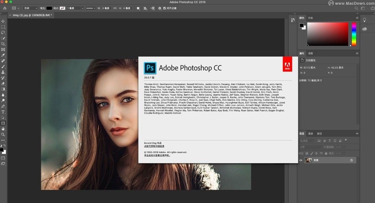Switch to the 色板 Swatches tab
This screenshot has width=375, height=203.
(310, 18)
